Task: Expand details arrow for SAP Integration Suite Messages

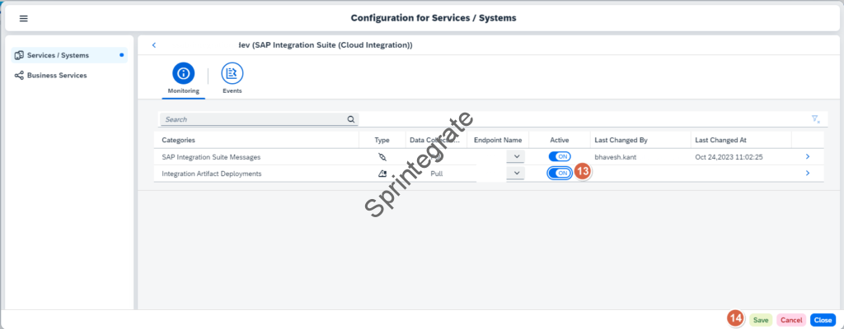Action: tap(807, 156)
